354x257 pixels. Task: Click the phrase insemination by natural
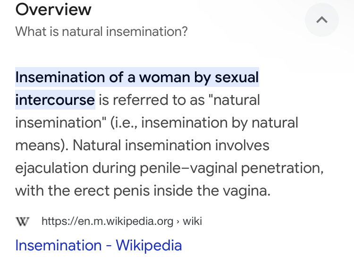coord(219,122)
